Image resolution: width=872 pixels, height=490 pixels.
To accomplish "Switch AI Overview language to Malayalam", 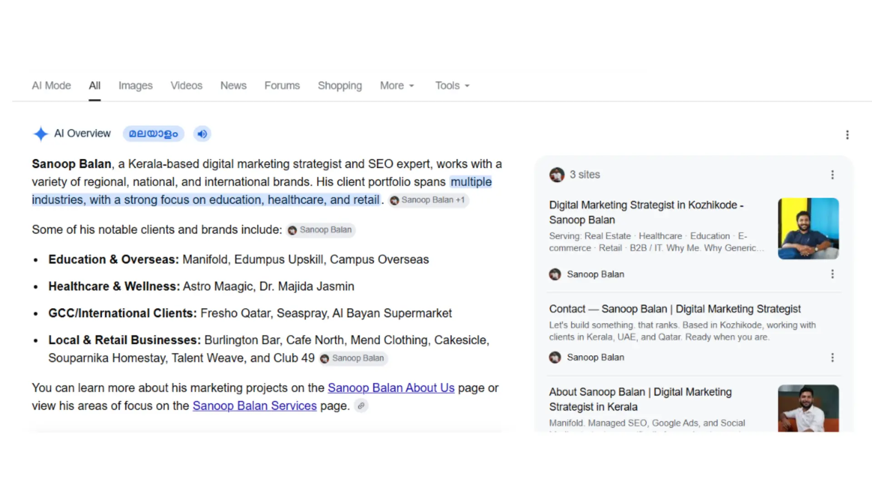I will 154,134.
